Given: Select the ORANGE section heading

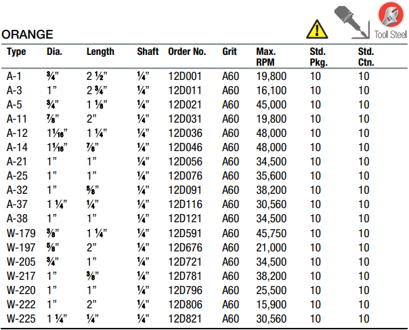Looking at the screenshot, I should tap(28, 35).
